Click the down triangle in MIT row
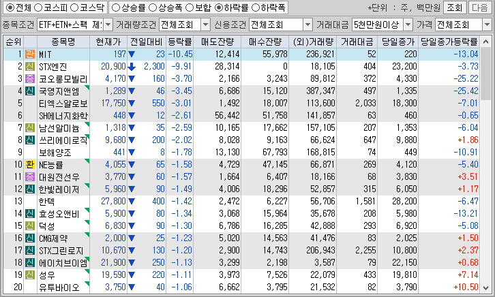Viewport: 495px width, 297px height. pos(132,54)
